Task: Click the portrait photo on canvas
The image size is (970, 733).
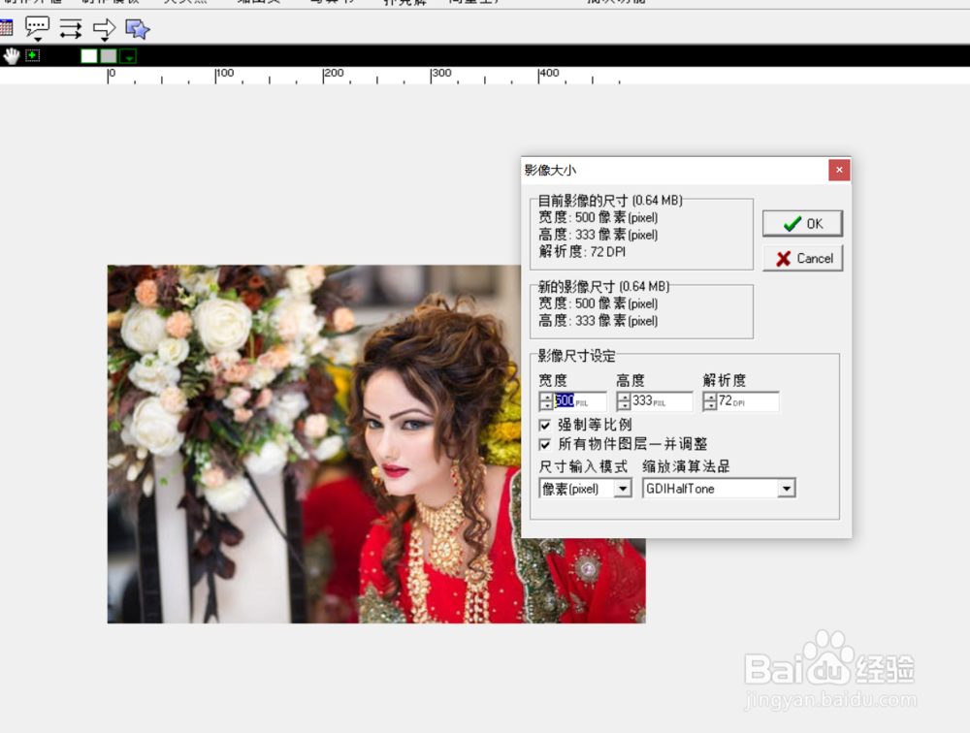Action: [x=376, y=443]
